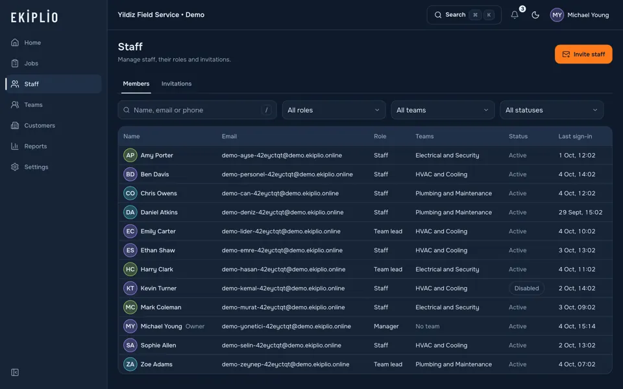Click Ben Davis's BD avatar
623x389 pixels.
coord(130,174)
